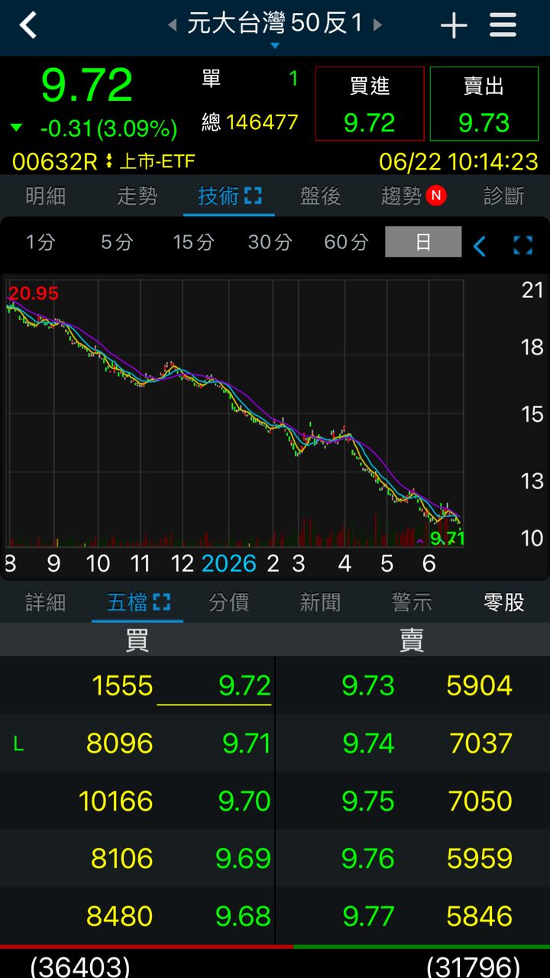Expand 五檔 using its fullscreen icon
Viewport: 550px width, 978px height.
tap(161, 602)
